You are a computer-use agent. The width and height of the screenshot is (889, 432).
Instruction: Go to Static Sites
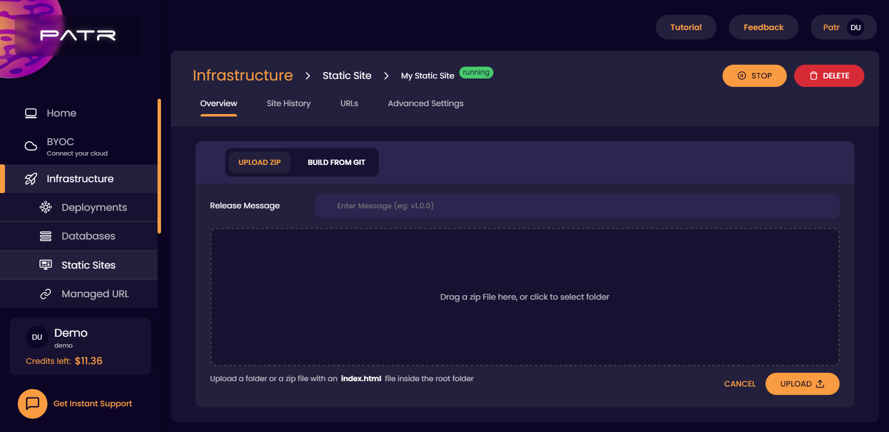79,265
